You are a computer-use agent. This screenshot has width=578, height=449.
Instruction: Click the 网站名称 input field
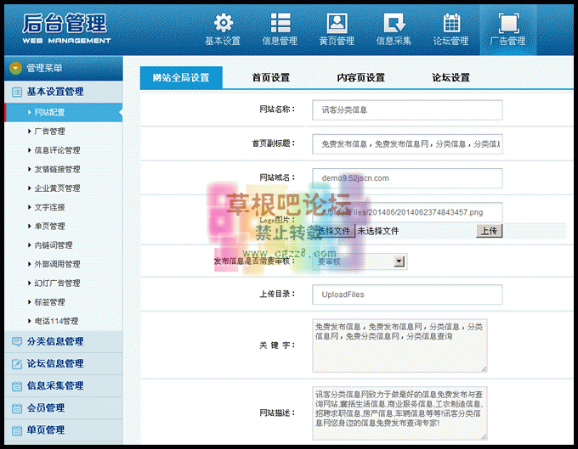[407, 110]
